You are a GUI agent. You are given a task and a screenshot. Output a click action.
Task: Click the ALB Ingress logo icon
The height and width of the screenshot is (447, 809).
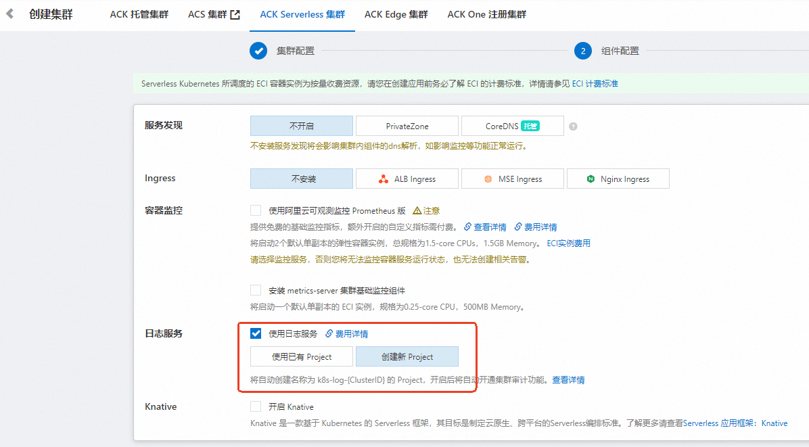[384, 179]
